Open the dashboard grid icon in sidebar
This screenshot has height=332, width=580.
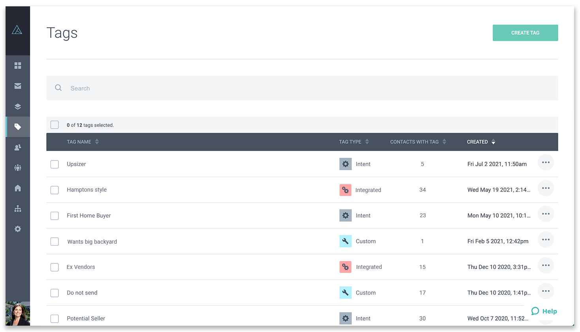point(18,65)
